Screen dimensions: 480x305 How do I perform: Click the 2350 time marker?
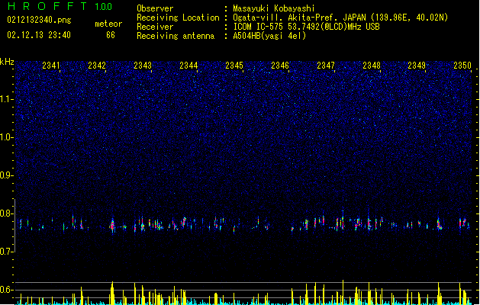462,65
